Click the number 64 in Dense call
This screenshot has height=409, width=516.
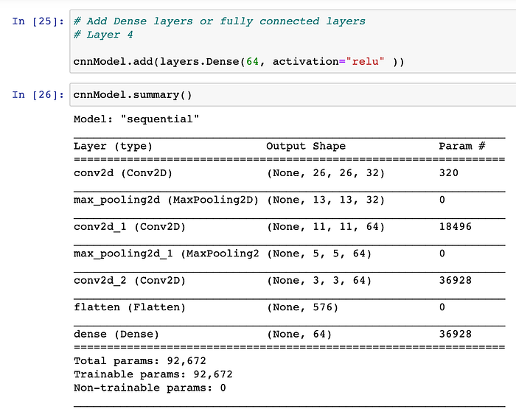(x=252, y=61)
